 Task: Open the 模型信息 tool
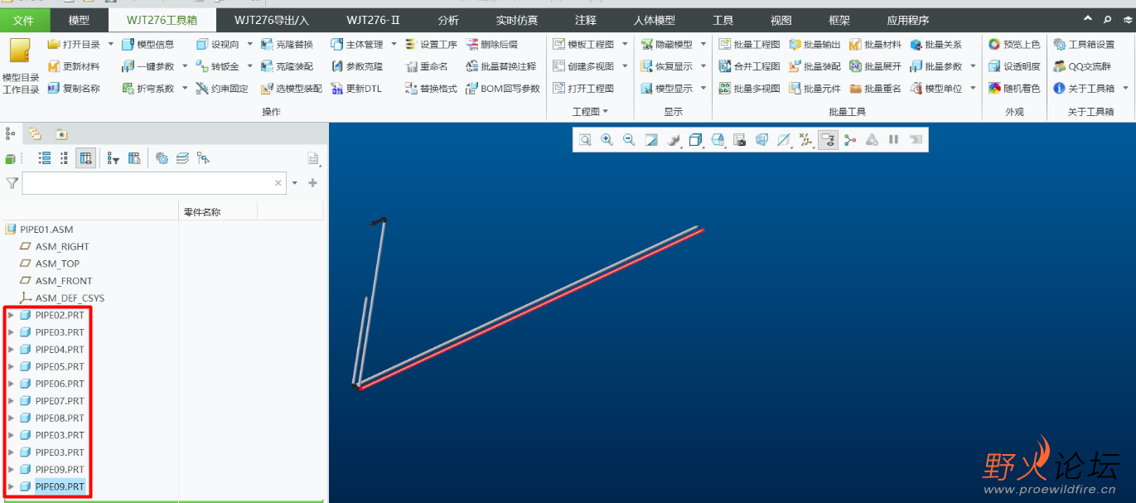click(x=148, y=45)
